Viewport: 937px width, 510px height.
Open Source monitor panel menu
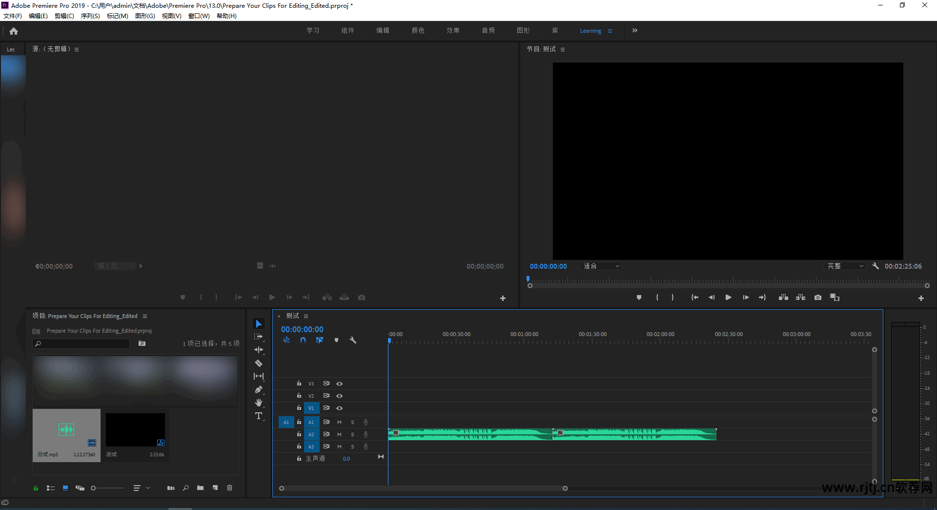tap(77, 49)
